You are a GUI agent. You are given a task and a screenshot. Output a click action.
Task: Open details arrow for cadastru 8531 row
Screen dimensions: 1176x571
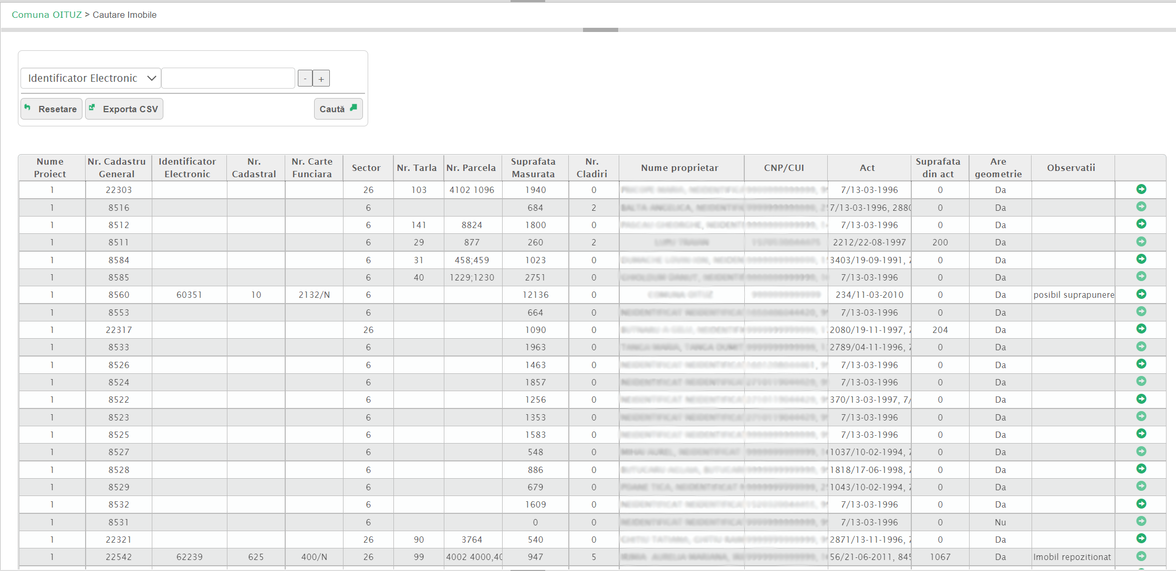pyautogui.click(x=1141, y=521)
